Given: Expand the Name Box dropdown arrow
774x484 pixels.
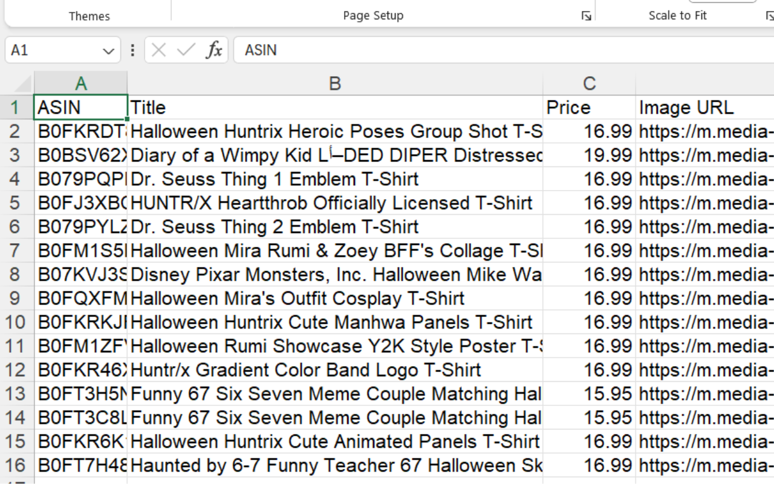Looking at the screenshot, I should click(x=108, y=50).
